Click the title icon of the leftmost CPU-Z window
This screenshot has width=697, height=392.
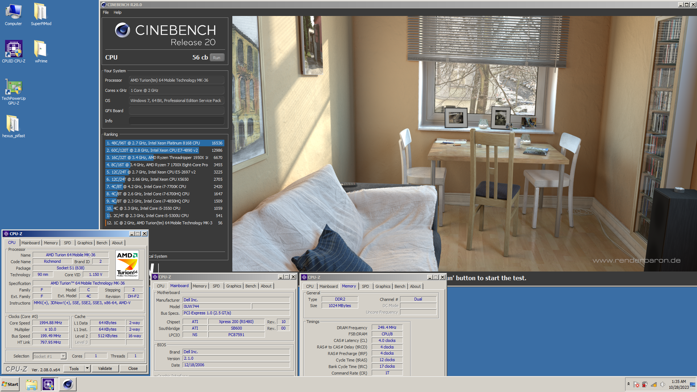click(6, 234)
